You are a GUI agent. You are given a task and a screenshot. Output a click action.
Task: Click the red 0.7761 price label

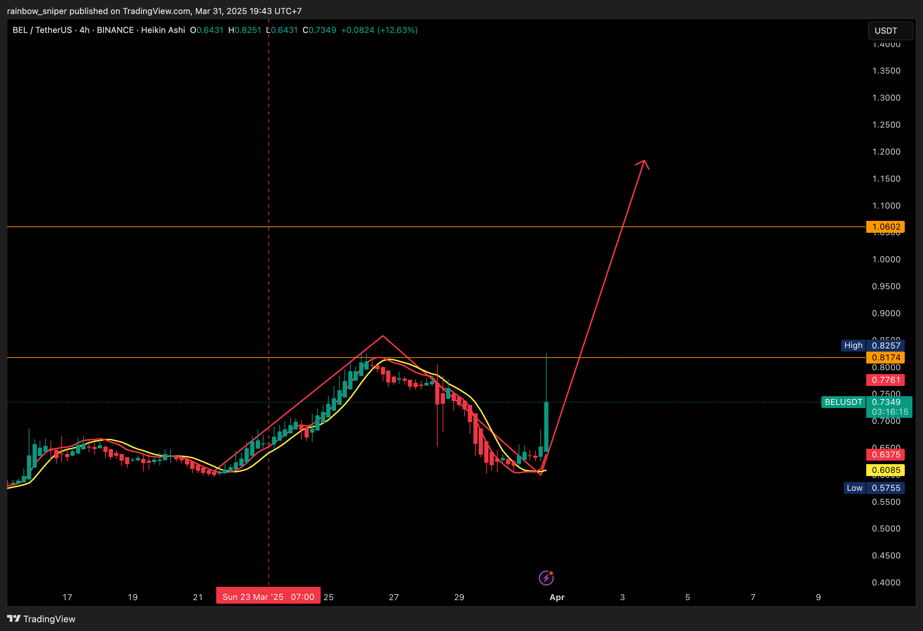click(x=885, y=380)
